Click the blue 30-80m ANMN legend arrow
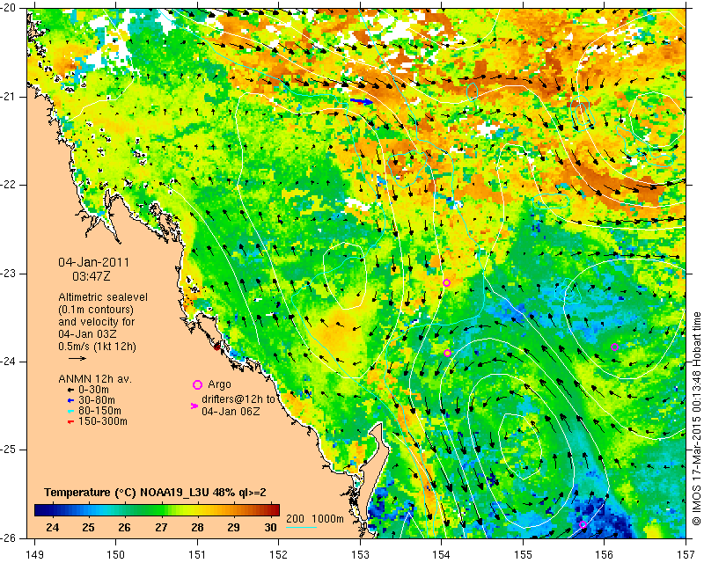This screenshot has width=704, height=563. point(70,400)
